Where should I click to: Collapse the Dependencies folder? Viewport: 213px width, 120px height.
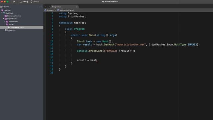pyautogui.click(x=3, y=19)
